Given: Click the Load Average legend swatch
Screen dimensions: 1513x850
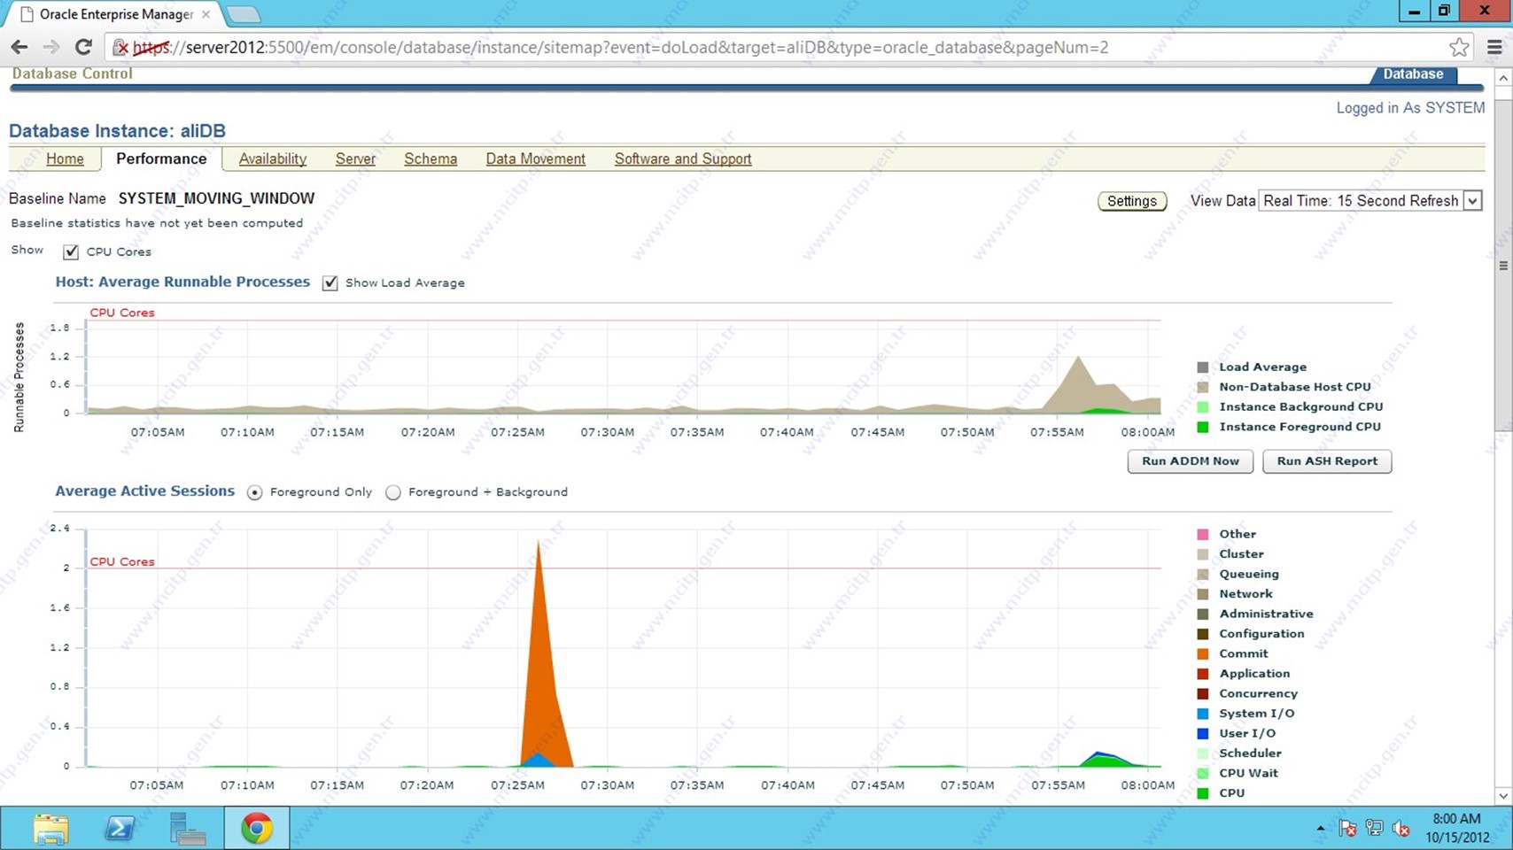Looking at the screenshot, I should point(1203,367).
